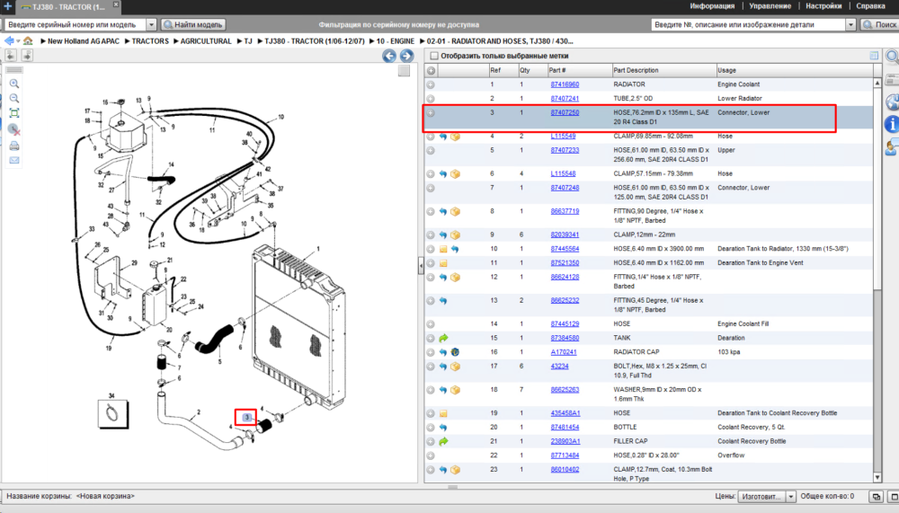Click the information icon on right sidebar

(892, 124)
